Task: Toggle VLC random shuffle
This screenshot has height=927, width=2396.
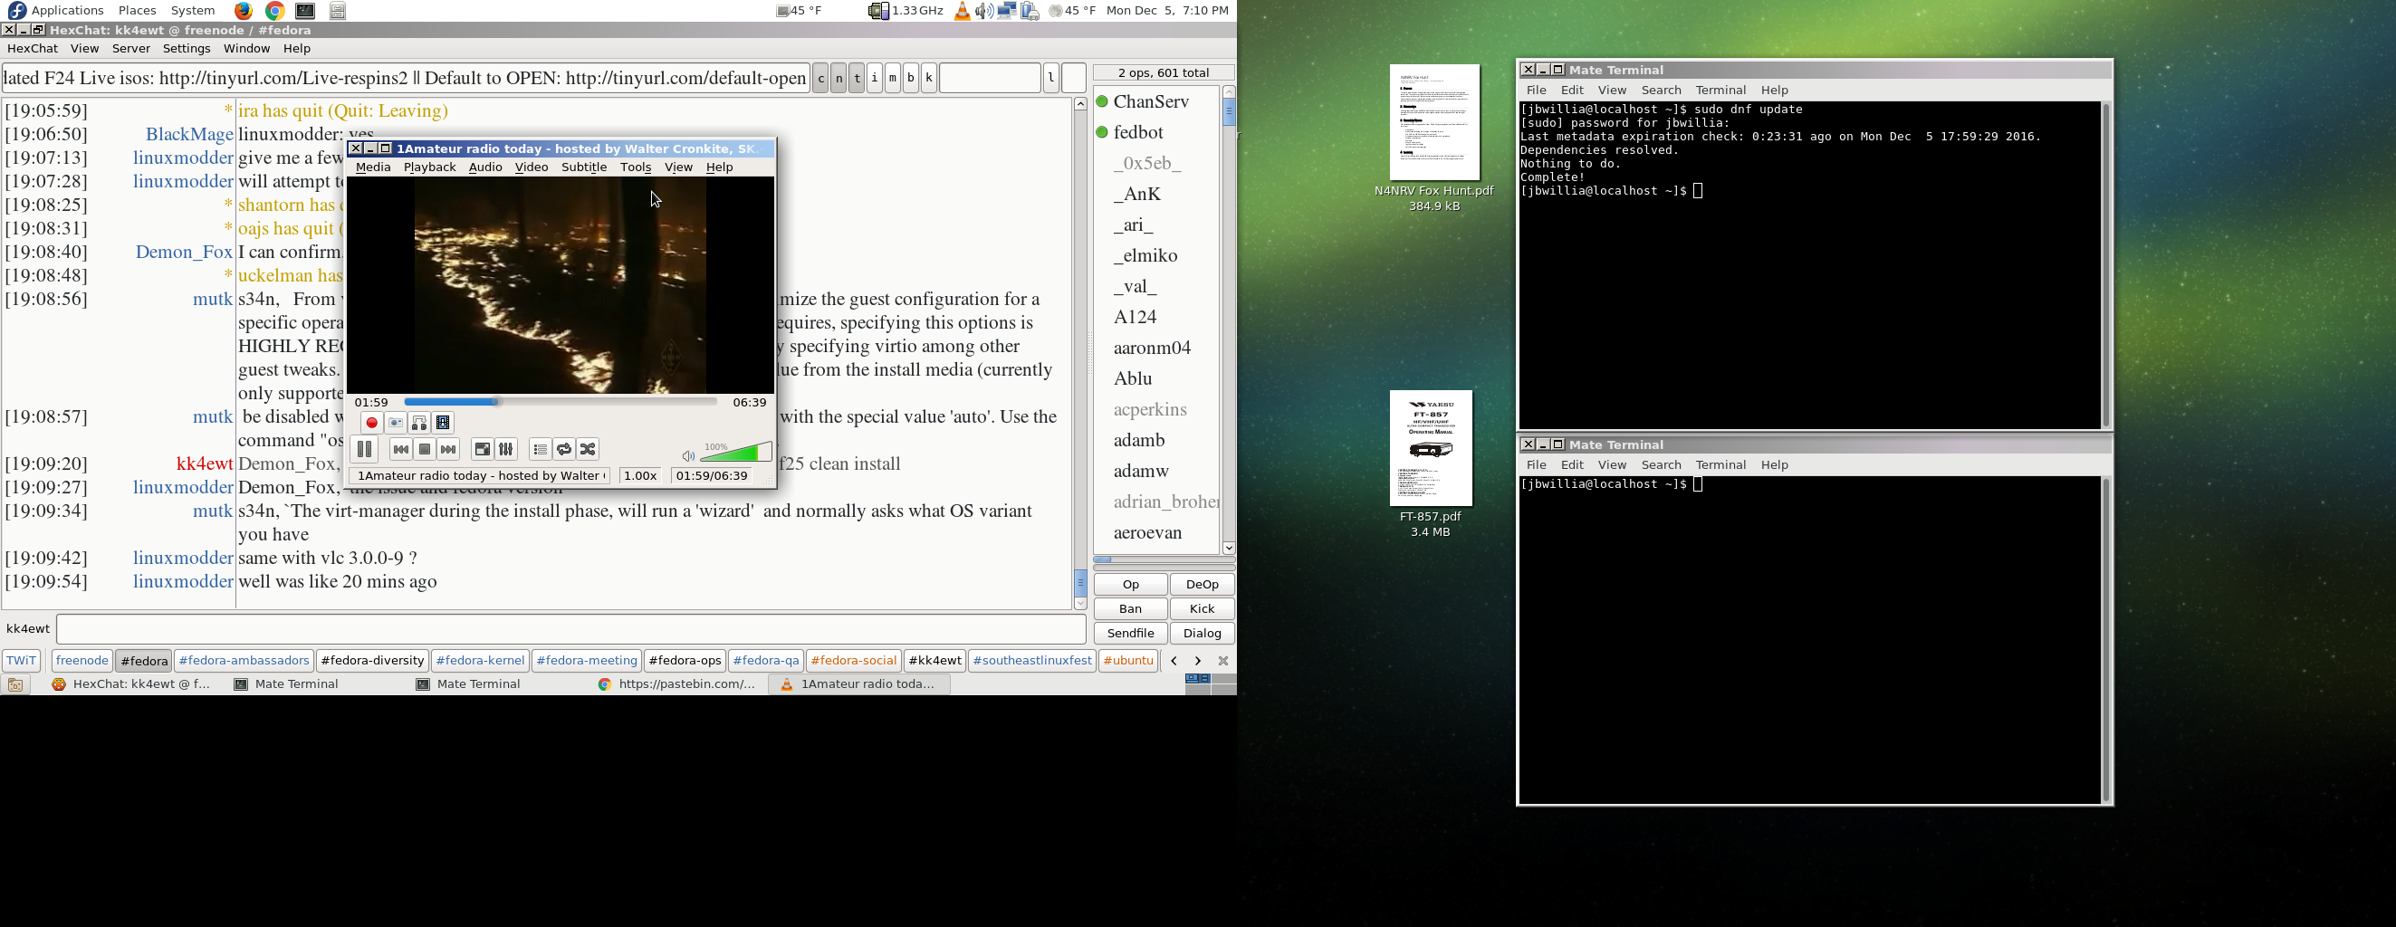Action: [x=589, y=450]
